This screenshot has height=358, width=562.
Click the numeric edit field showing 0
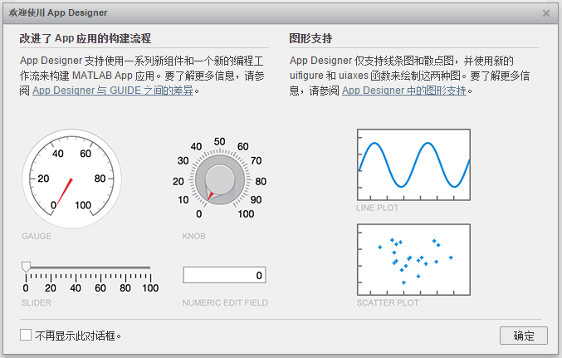click(224, 275)
